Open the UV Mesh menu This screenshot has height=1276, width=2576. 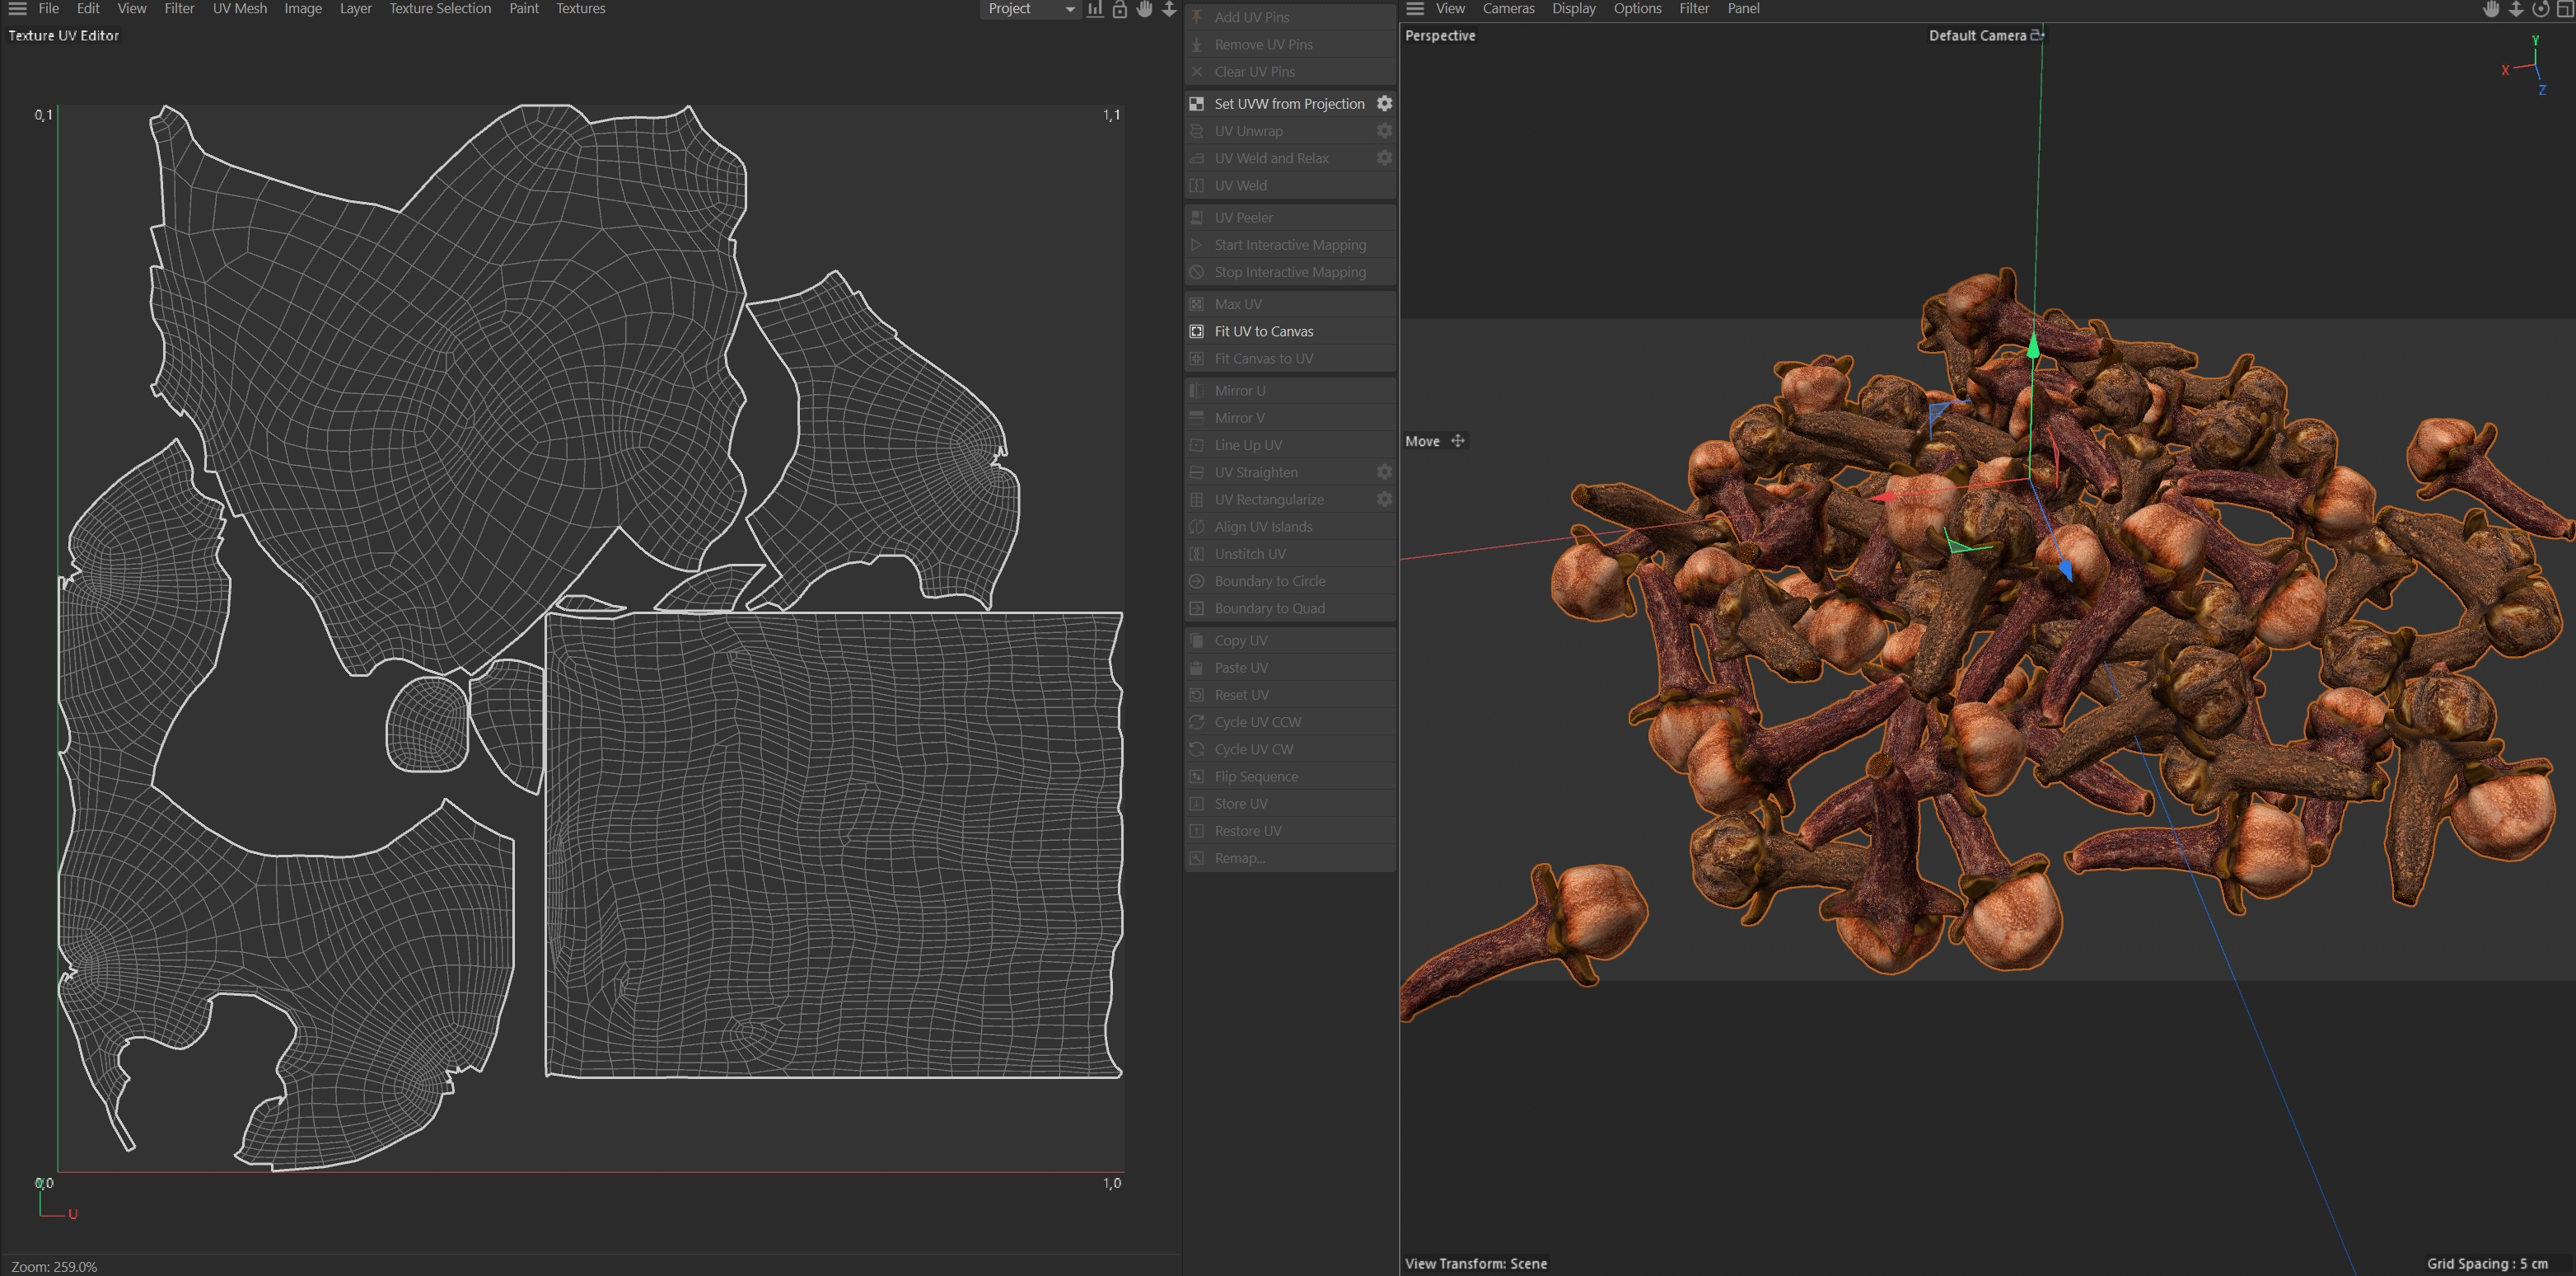click(x=239, y=9)
